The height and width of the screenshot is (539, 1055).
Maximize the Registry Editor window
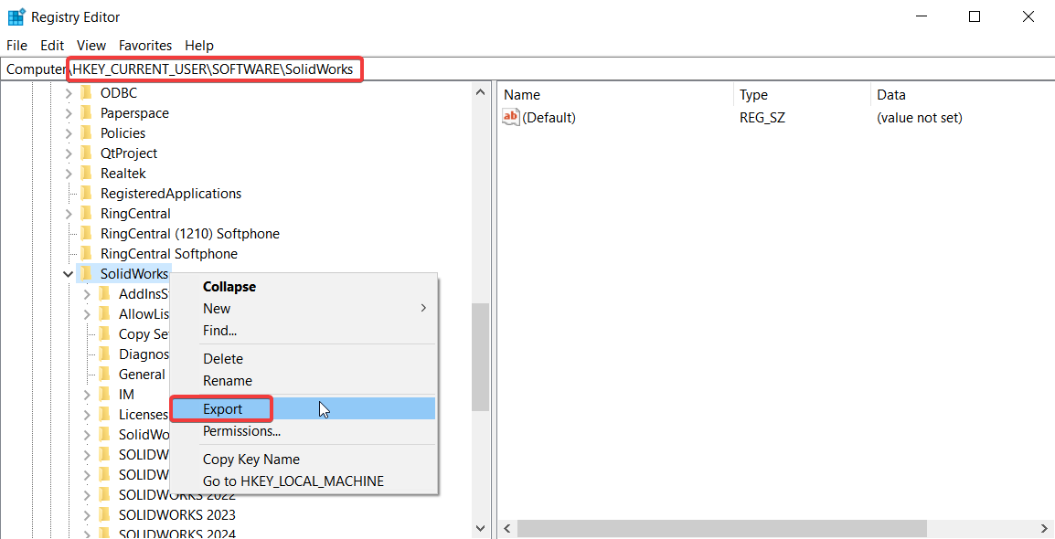point(975,16)
